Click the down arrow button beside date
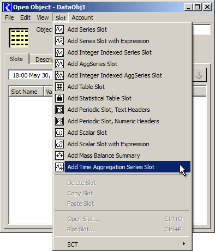 point(199,75)
